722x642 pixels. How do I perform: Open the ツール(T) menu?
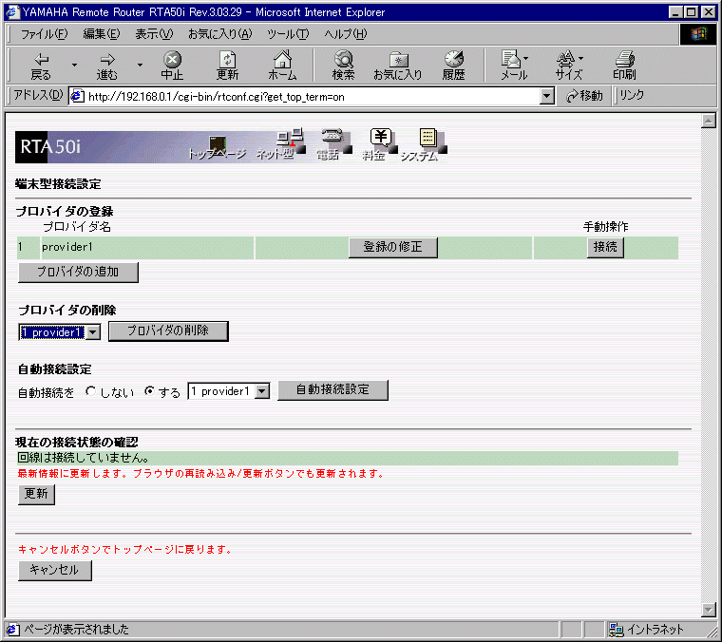[288, 34]
